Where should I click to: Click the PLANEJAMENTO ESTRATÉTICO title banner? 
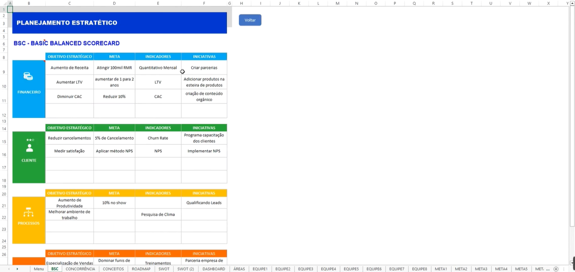click(120, 23)
